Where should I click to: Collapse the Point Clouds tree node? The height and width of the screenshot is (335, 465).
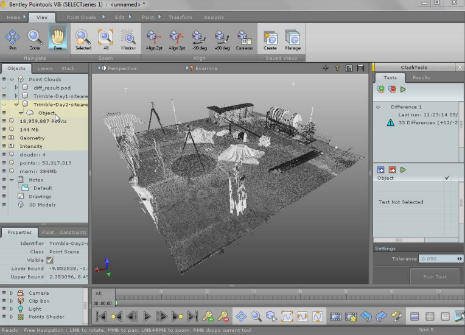point(12,80)
